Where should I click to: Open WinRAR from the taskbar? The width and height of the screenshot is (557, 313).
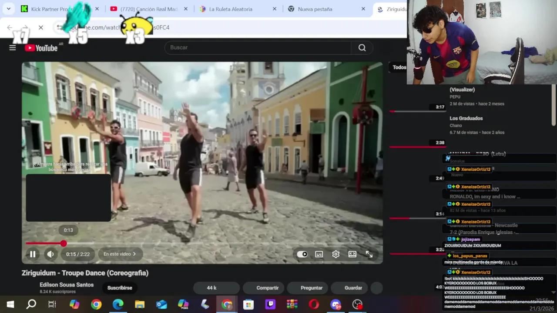(x=292, y=304)
